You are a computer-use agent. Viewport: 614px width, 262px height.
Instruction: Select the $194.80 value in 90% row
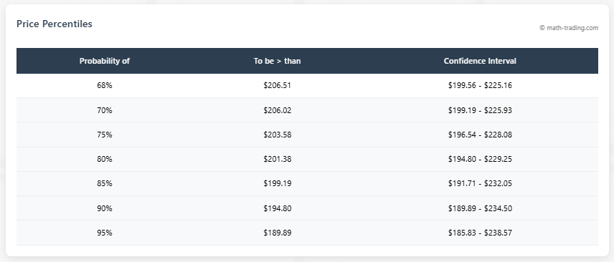(278, 208)
